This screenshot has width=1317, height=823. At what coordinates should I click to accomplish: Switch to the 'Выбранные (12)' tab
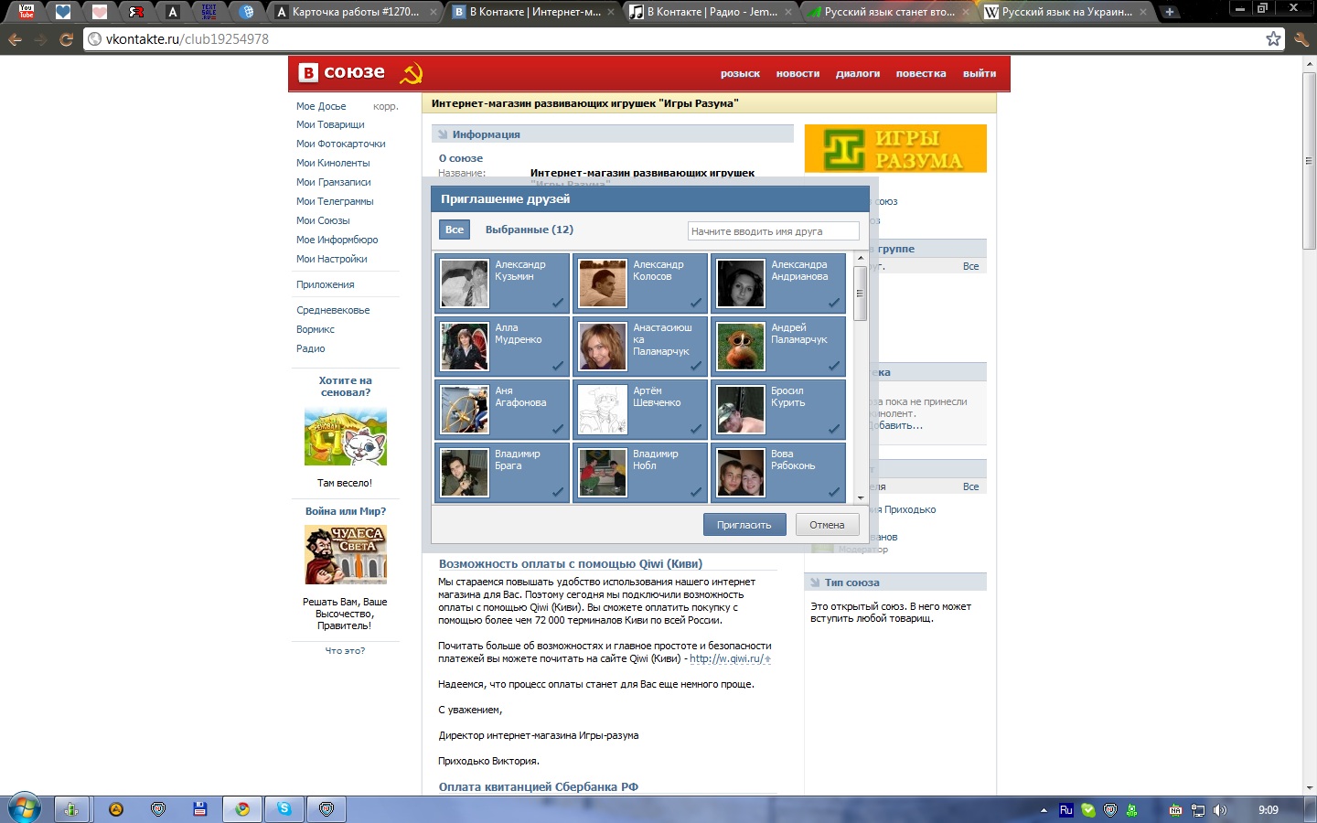530,230
